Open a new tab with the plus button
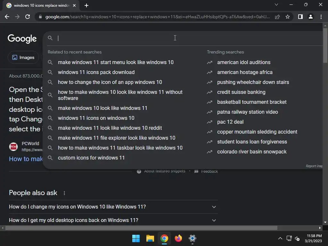This screenshot has height=246, width=328. coord(86,5)
